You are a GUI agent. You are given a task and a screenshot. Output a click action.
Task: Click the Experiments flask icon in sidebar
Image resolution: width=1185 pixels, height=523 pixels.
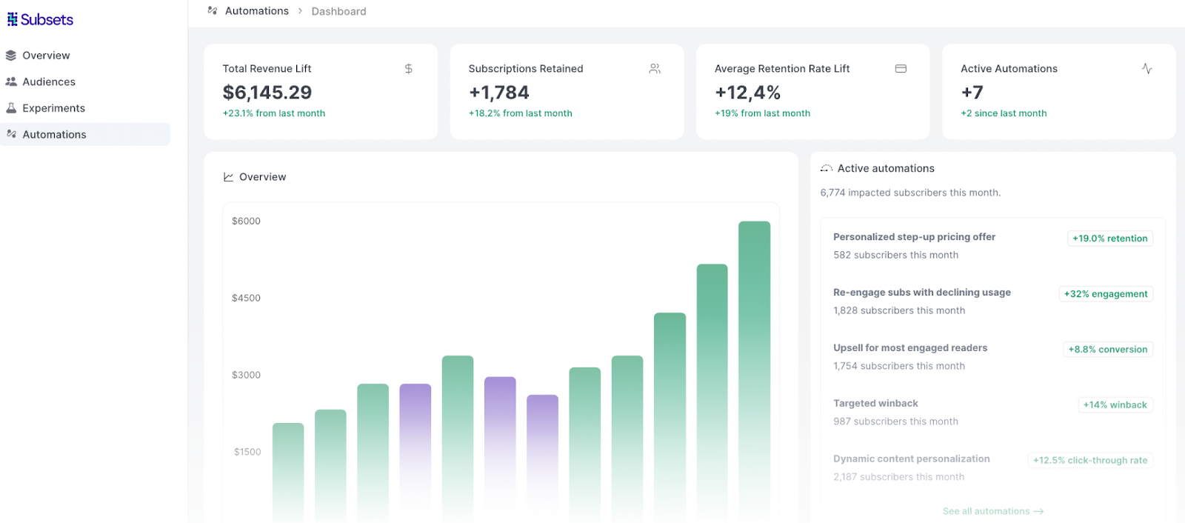11,108
